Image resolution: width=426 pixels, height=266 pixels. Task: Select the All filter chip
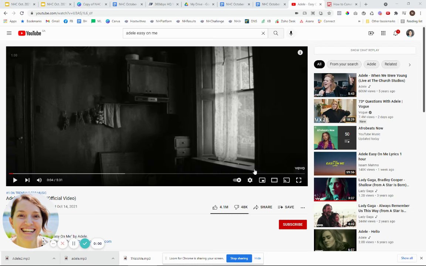click(x=319, y=64)
